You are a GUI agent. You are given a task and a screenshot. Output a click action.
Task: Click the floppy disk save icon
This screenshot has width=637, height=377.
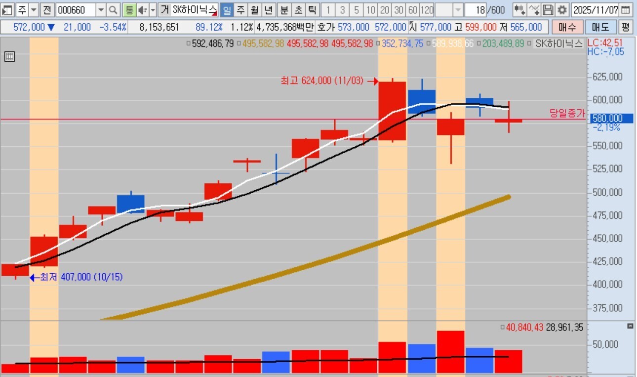tap(548, 10)
